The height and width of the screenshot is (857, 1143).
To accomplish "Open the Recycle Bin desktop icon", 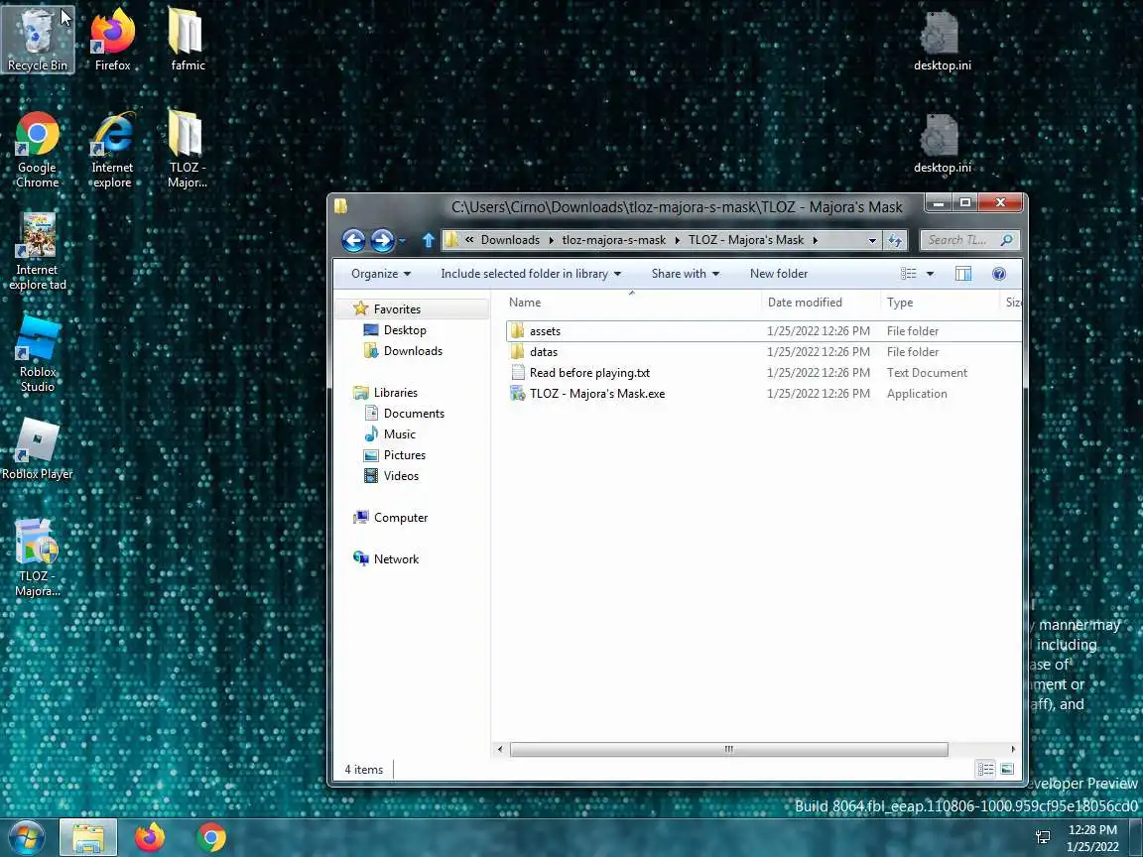I will (37, 40).
